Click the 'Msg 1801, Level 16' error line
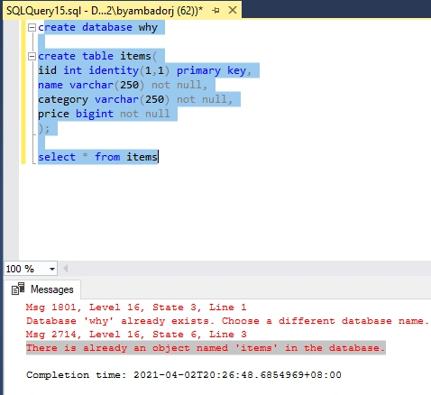The width and height of the screenshot is (431, 395). [x=136, y=308]
